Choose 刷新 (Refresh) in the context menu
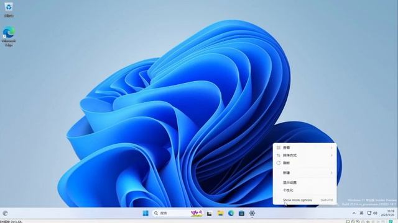 click(305, 163)
